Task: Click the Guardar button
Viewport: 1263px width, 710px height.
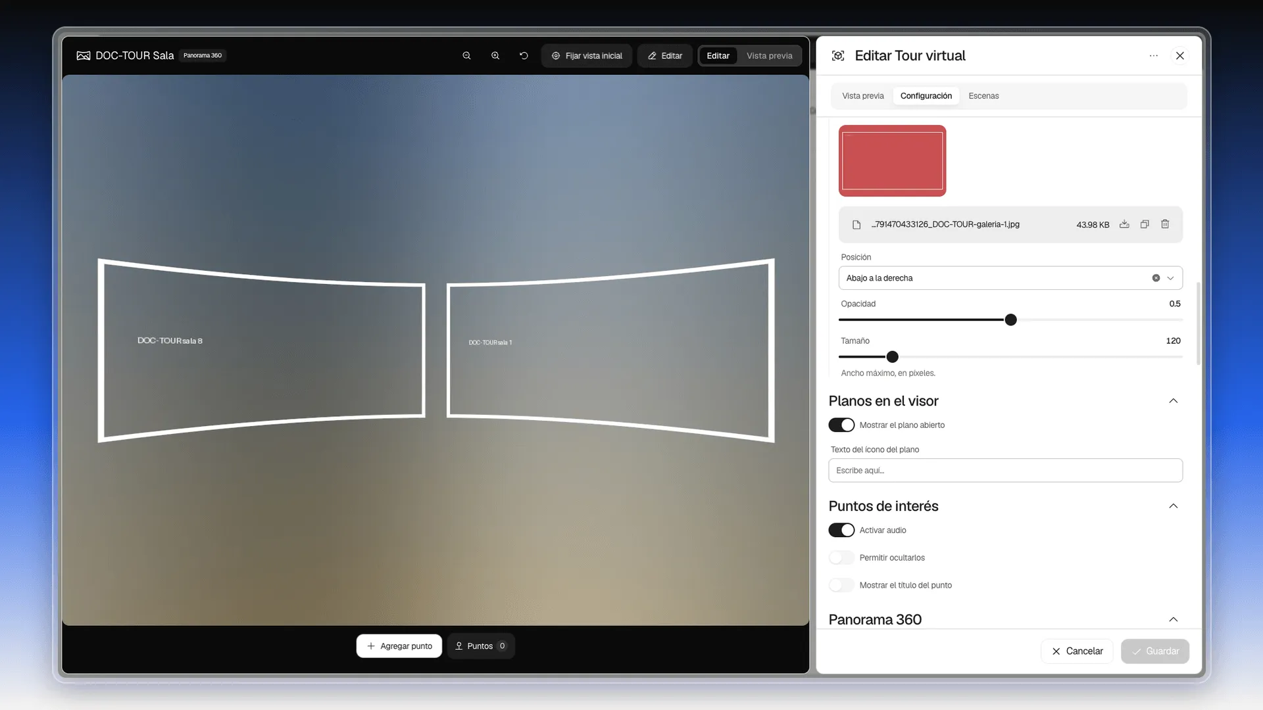Action: click(x=1155, y=651)
